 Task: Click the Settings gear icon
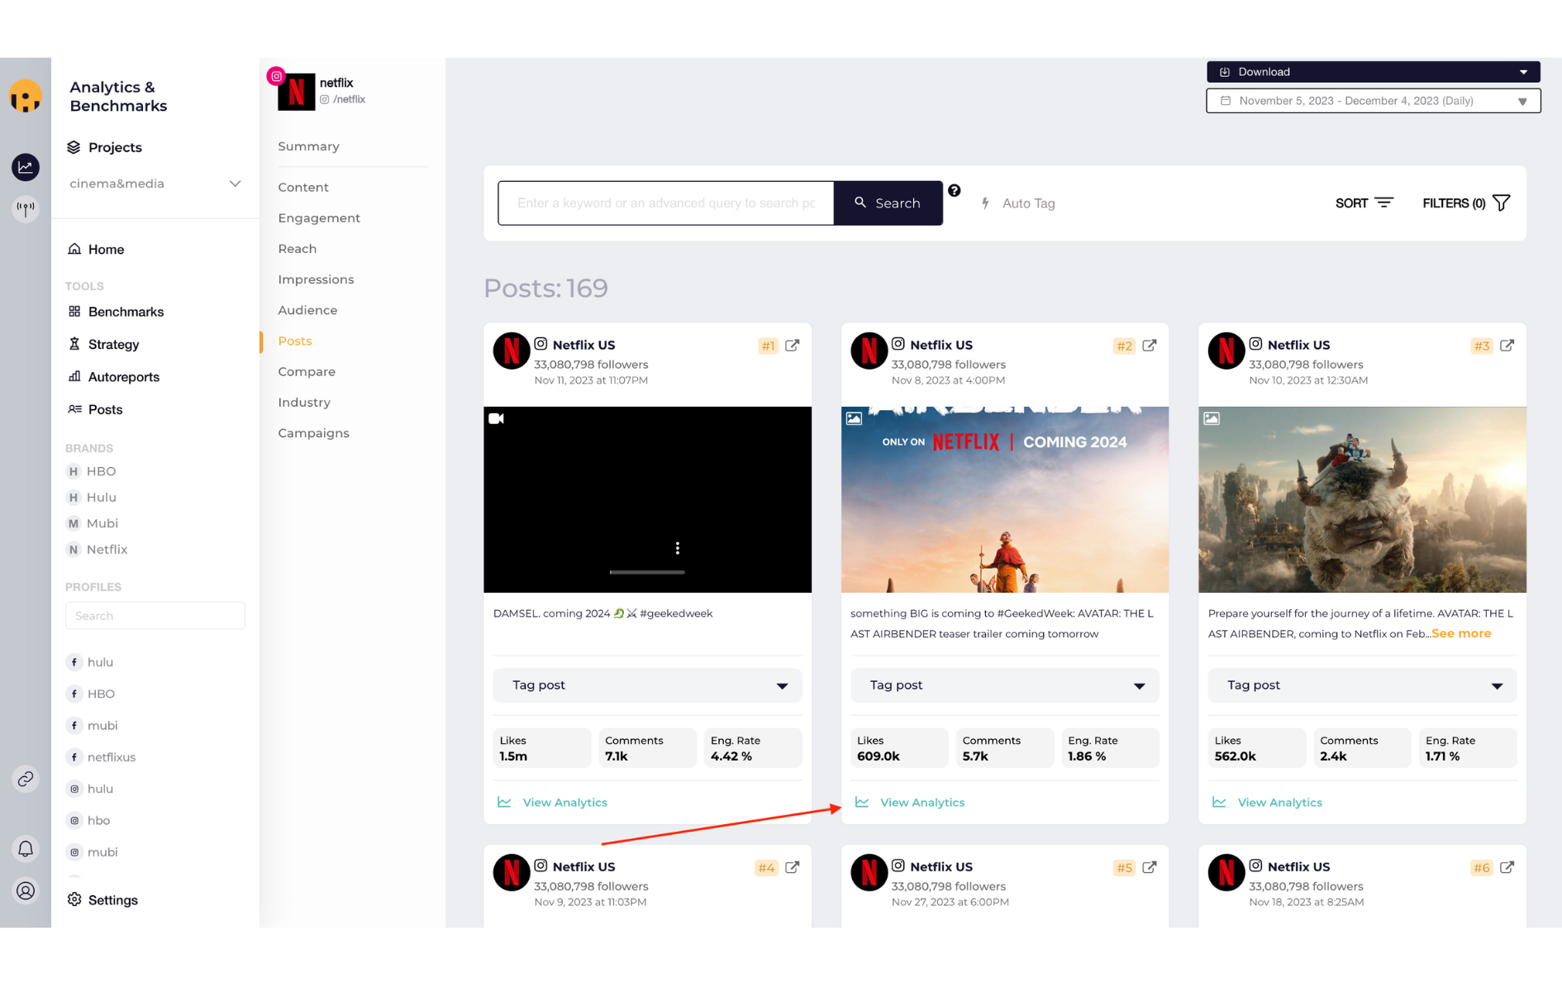pos(74,899)
